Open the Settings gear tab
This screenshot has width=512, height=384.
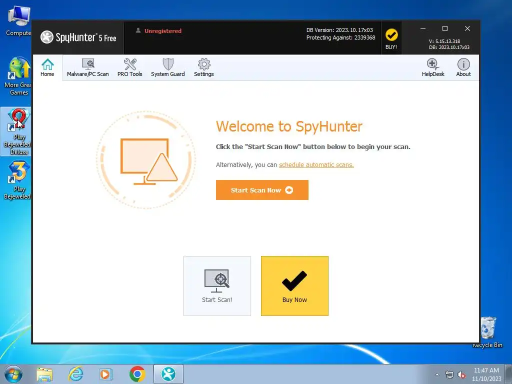coord(204,67)
